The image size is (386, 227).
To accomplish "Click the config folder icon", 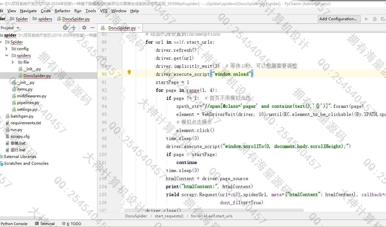I will [x=14, y=49].
